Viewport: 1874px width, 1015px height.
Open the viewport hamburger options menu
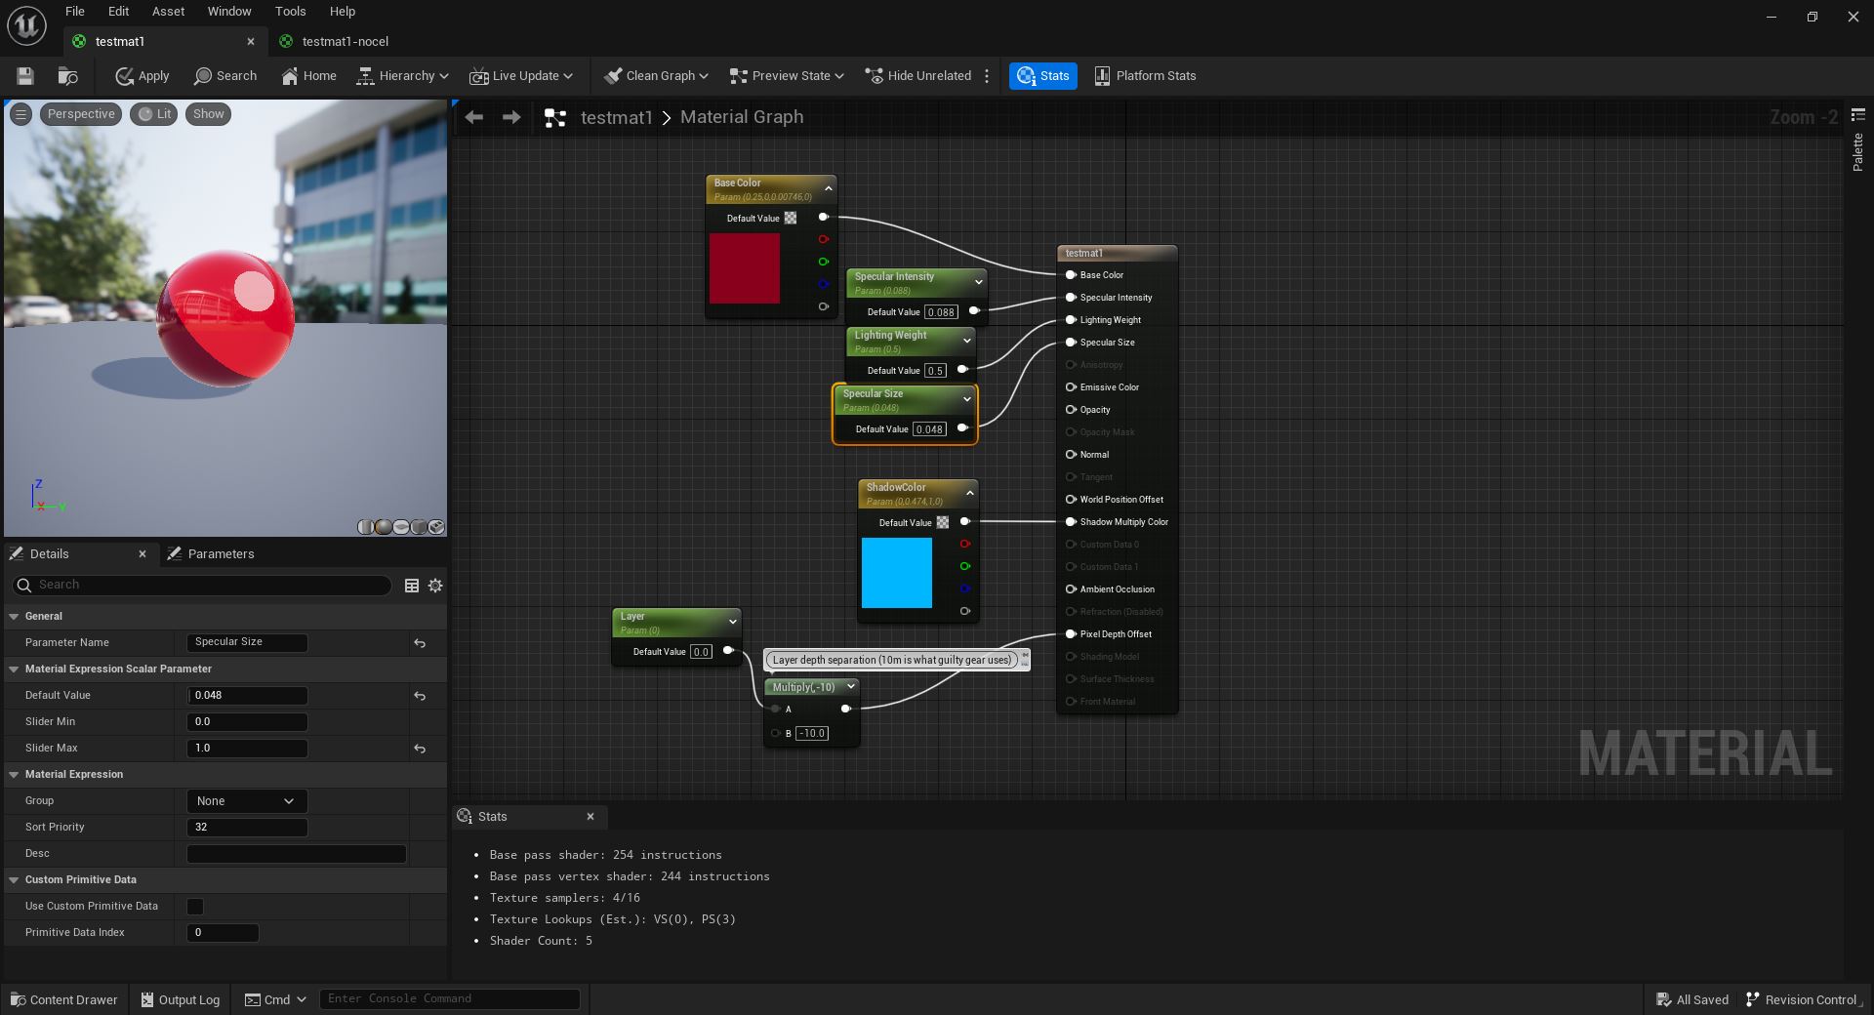pos(20,114)
